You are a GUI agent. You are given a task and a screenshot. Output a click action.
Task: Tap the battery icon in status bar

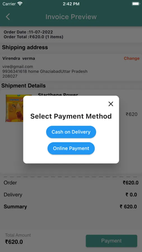pos(136,4)
